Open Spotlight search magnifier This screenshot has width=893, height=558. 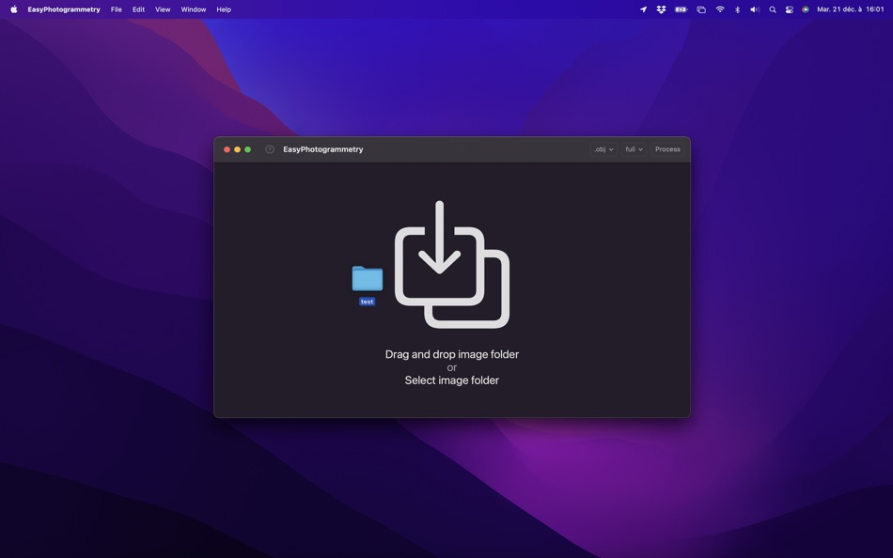click(x=773, y=9)
